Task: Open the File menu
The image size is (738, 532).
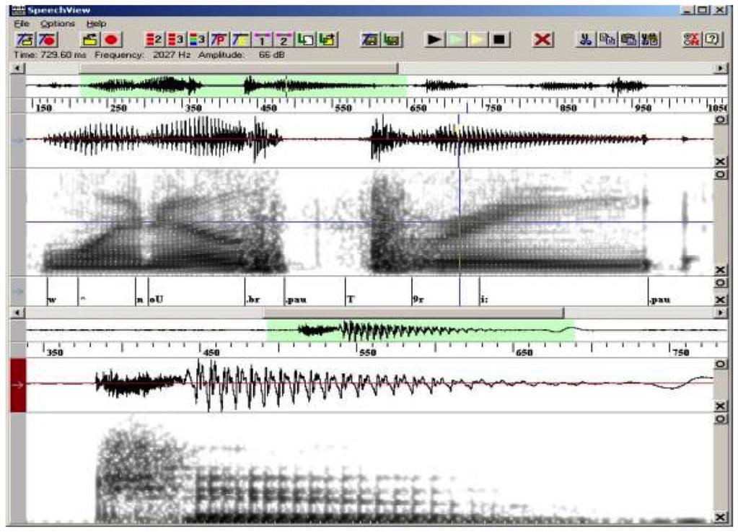Action: [x=22, y=24]
